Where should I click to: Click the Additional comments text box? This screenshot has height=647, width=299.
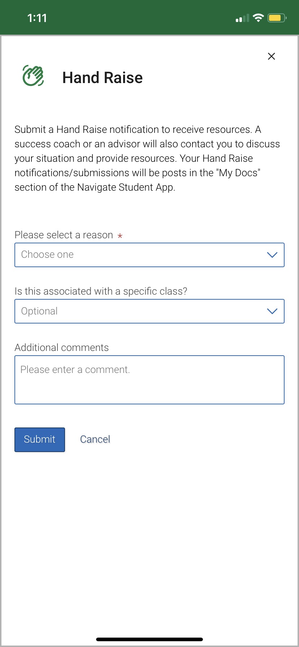click(x=149, y=380)
